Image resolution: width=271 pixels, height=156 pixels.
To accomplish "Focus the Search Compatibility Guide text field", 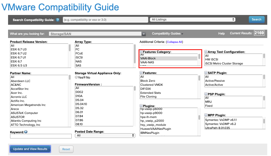I will tap(105, 20).
